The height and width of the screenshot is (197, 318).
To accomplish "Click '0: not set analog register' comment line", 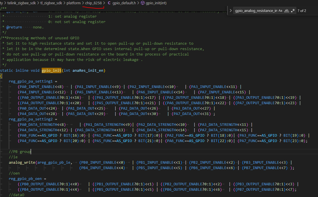I will click(77, 22).
